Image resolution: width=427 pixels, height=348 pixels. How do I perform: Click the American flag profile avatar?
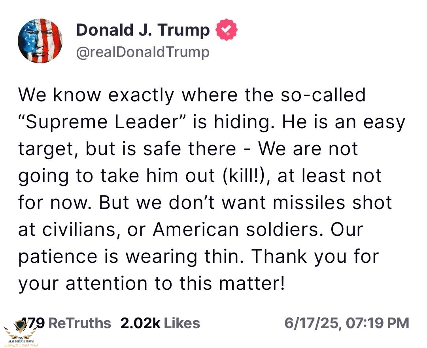coord(40,41)
